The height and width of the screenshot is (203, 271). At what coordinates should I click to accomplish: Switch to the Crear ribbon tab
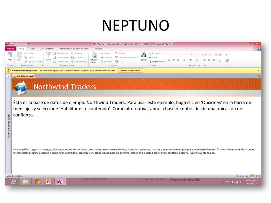[x=32, y=49]
